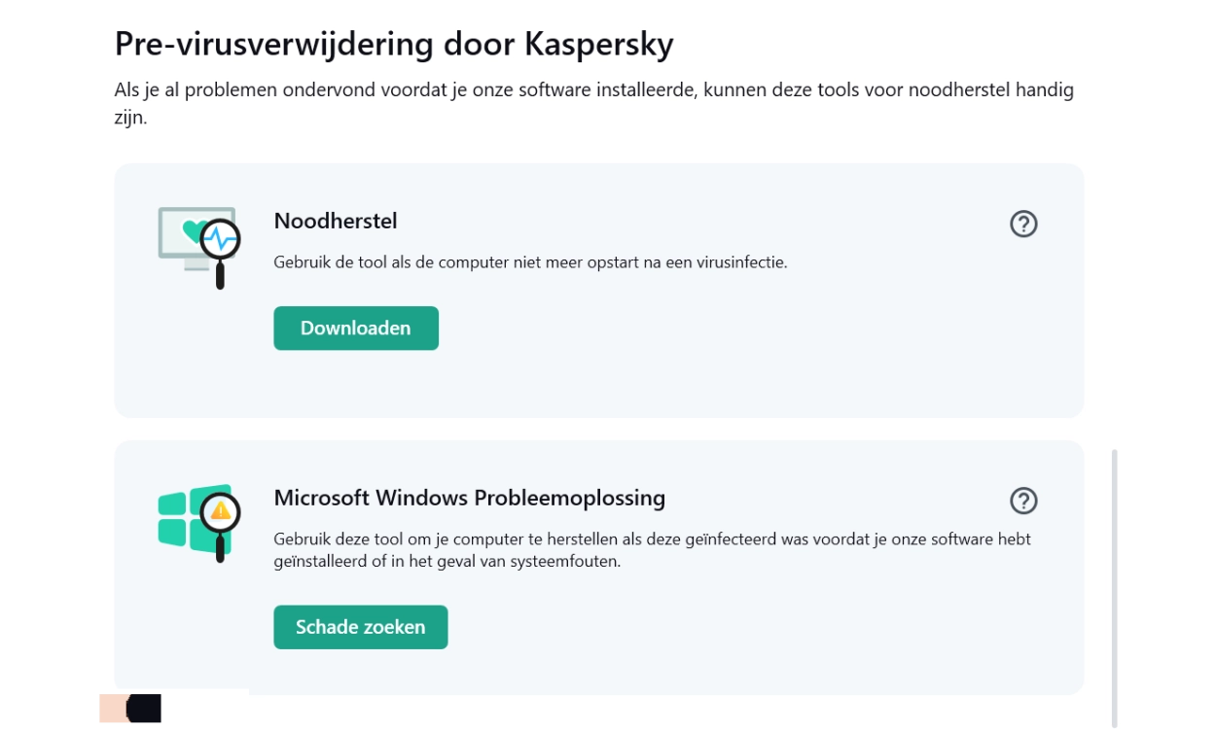Select the Microsoft Windows Probleemoplossing title
1216x729 pixels.
pyautogui.click(x=469, y=498)
